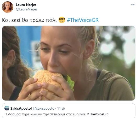The width and height of the screenshot is (137, 118).
Task: Open the quoted tweet's 11 ω timestamp
Action: point(61,109)
